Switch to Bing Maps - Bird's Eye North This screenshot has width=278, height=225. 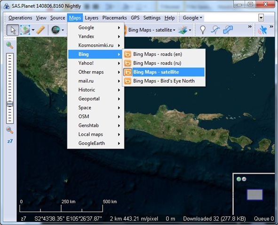coord(164,81)
